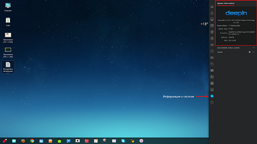Launch Google Chrome from the dock
The width and height of the screenshot is (257, 144).
click(32, 141)
